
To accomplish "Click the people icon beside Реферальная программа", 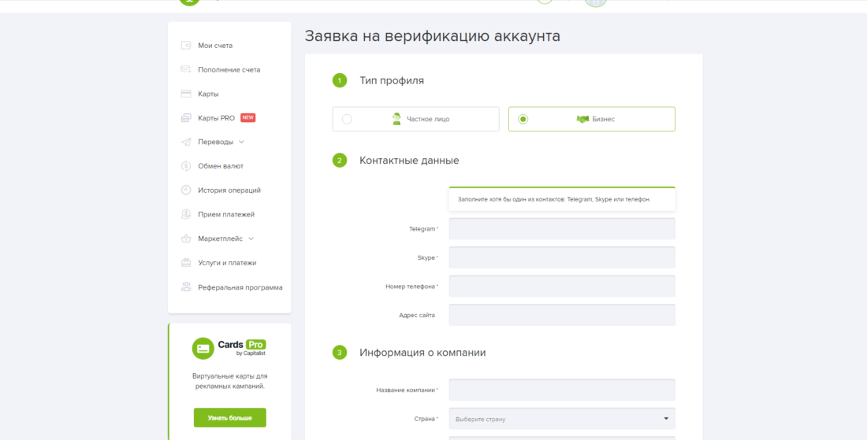I will 186,287.
